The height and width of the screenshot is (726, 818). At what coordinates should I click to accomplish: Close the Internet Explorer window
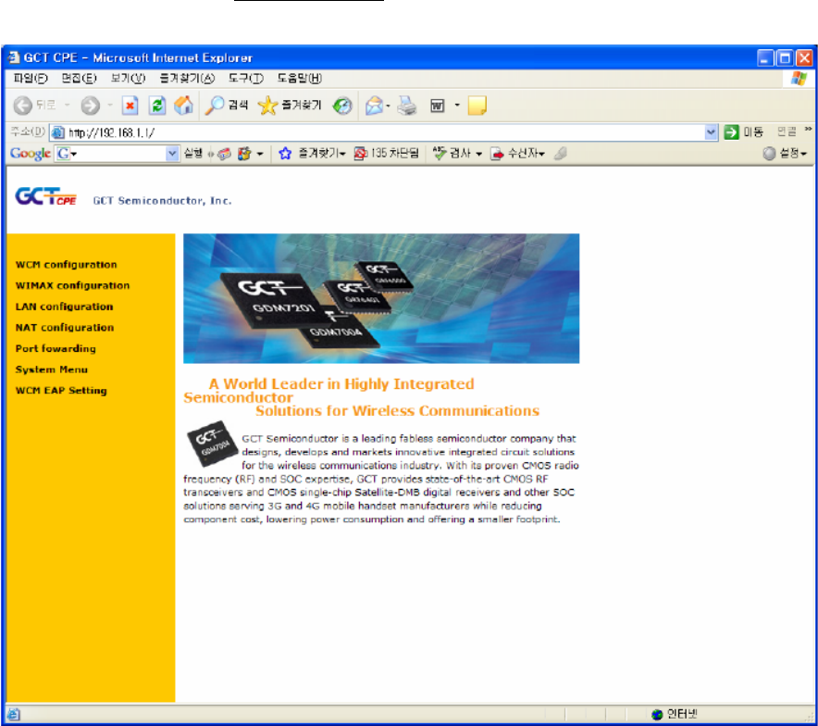click(x=804, y=57)
